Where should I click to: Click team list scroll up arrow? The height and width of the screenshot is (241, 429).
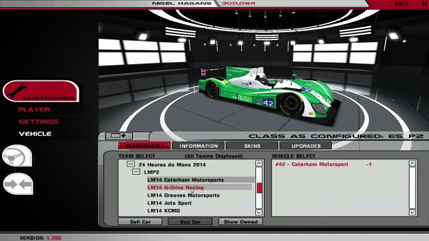(x=259, y=163)
